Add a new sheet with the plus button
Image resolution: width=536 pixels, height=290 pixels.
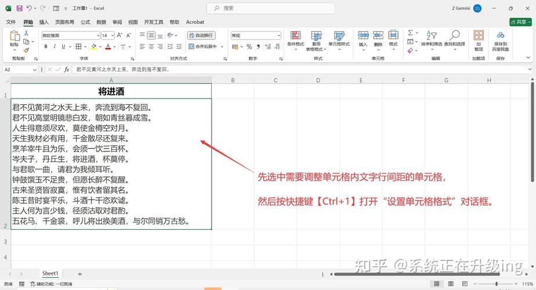[x=79, y=274]
